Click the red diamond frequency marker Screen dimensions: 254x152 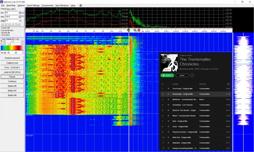tap(139, 30)
